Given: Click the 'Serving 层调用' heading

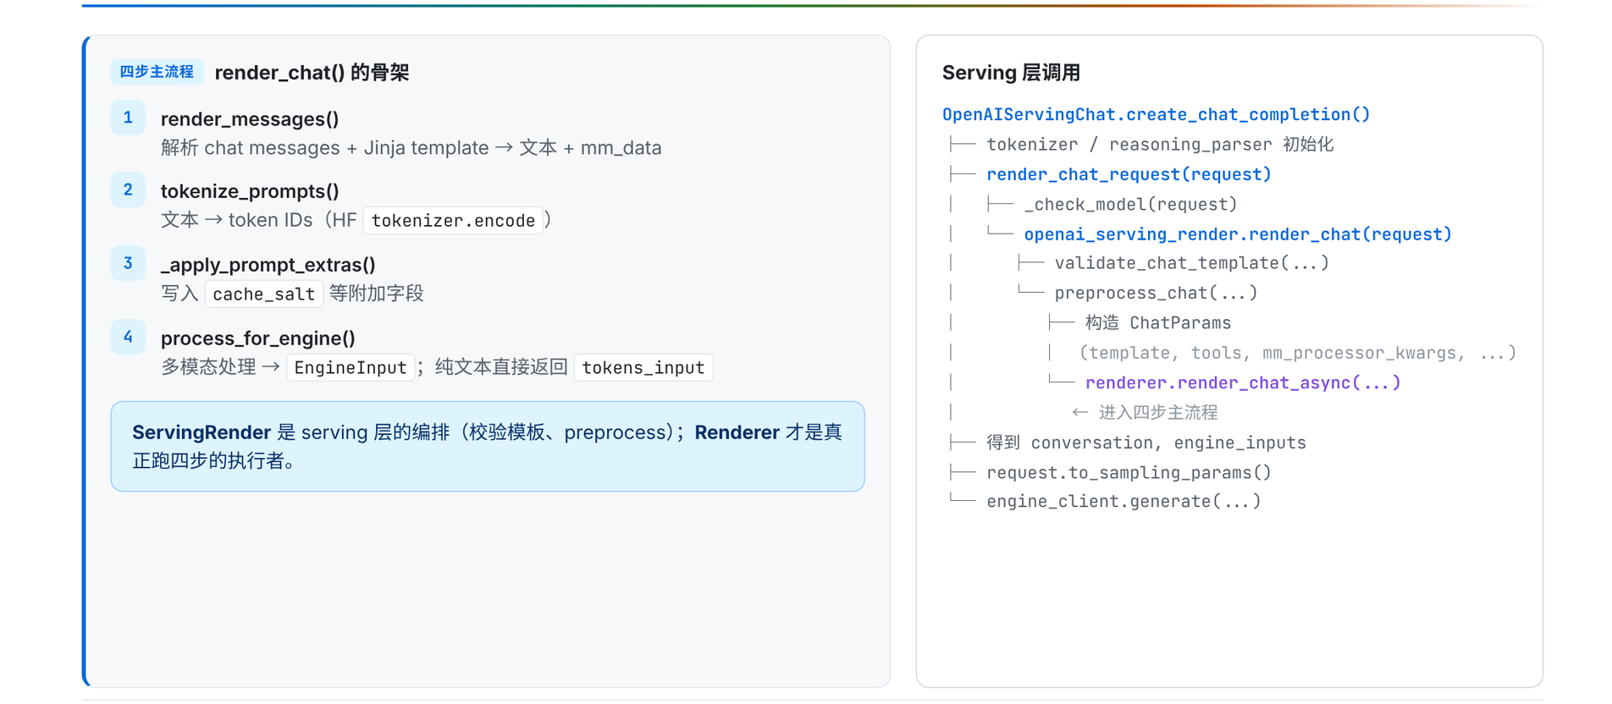Looking at the screenshot, I should (1011, 73).
